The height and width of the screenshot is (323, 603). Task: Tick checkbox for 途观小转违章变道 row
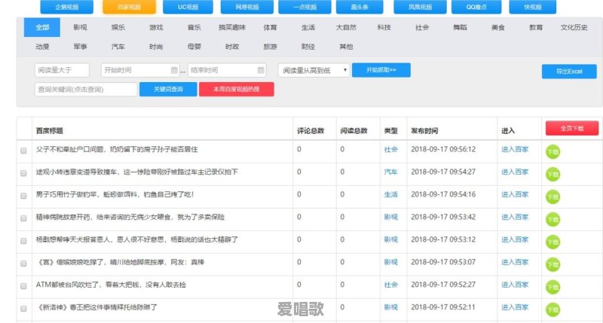click(x=23, y=173)
